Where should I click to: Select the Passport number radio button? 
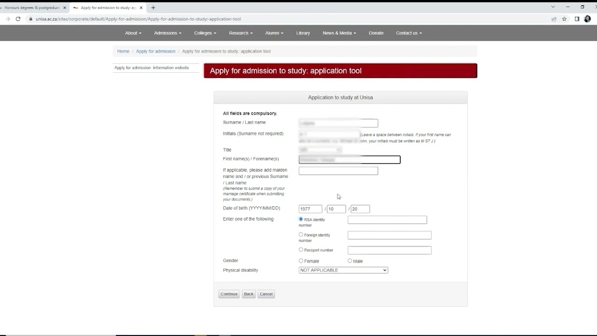pyautogui.click(x=301, y=250)
